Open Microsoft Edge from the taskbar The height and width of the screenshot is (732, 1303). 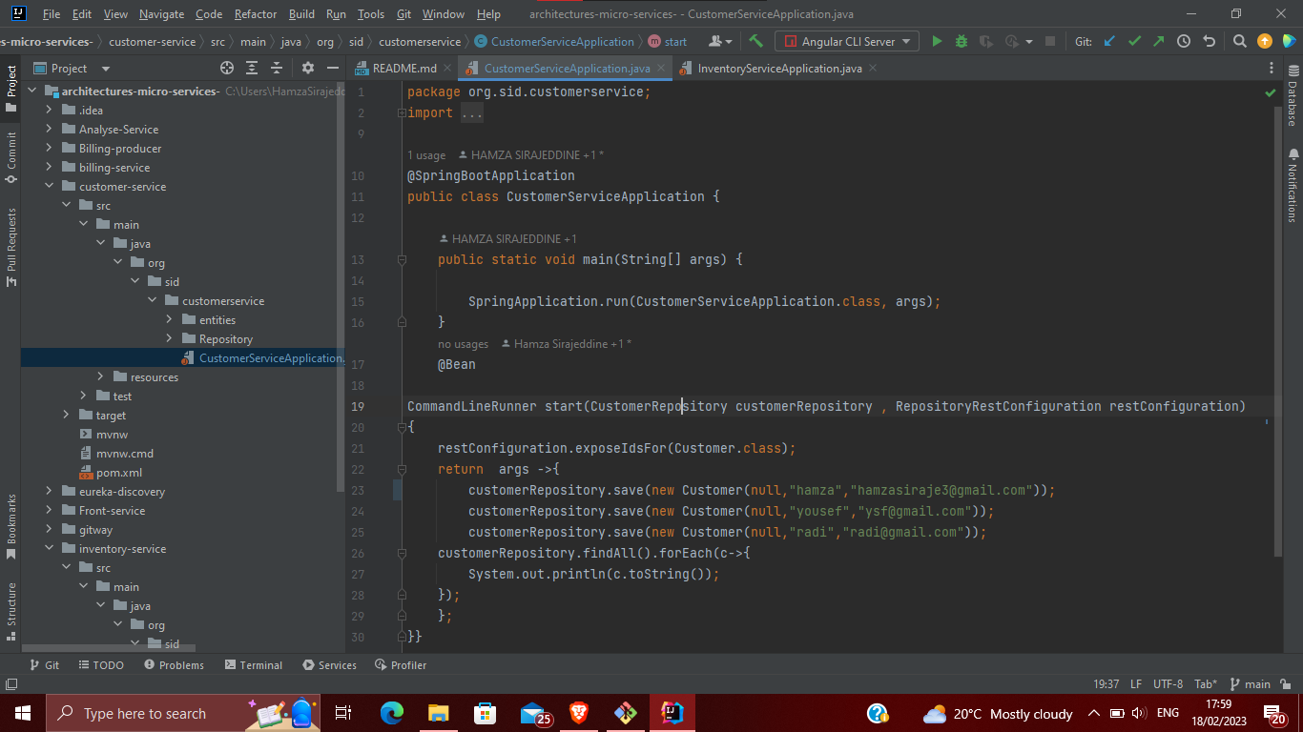click(392, 713)
